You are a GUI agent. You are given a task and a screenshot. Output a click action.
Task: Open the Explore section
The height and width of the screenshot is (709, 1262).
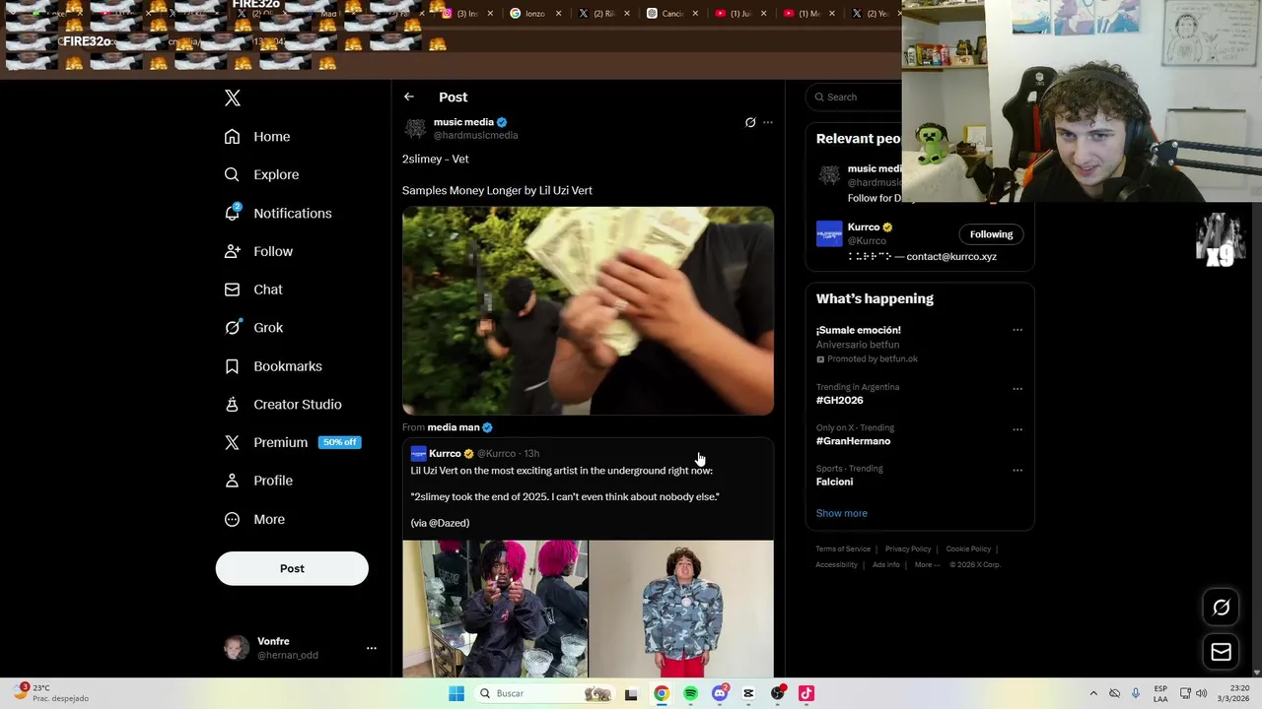[x=261, y=175]
